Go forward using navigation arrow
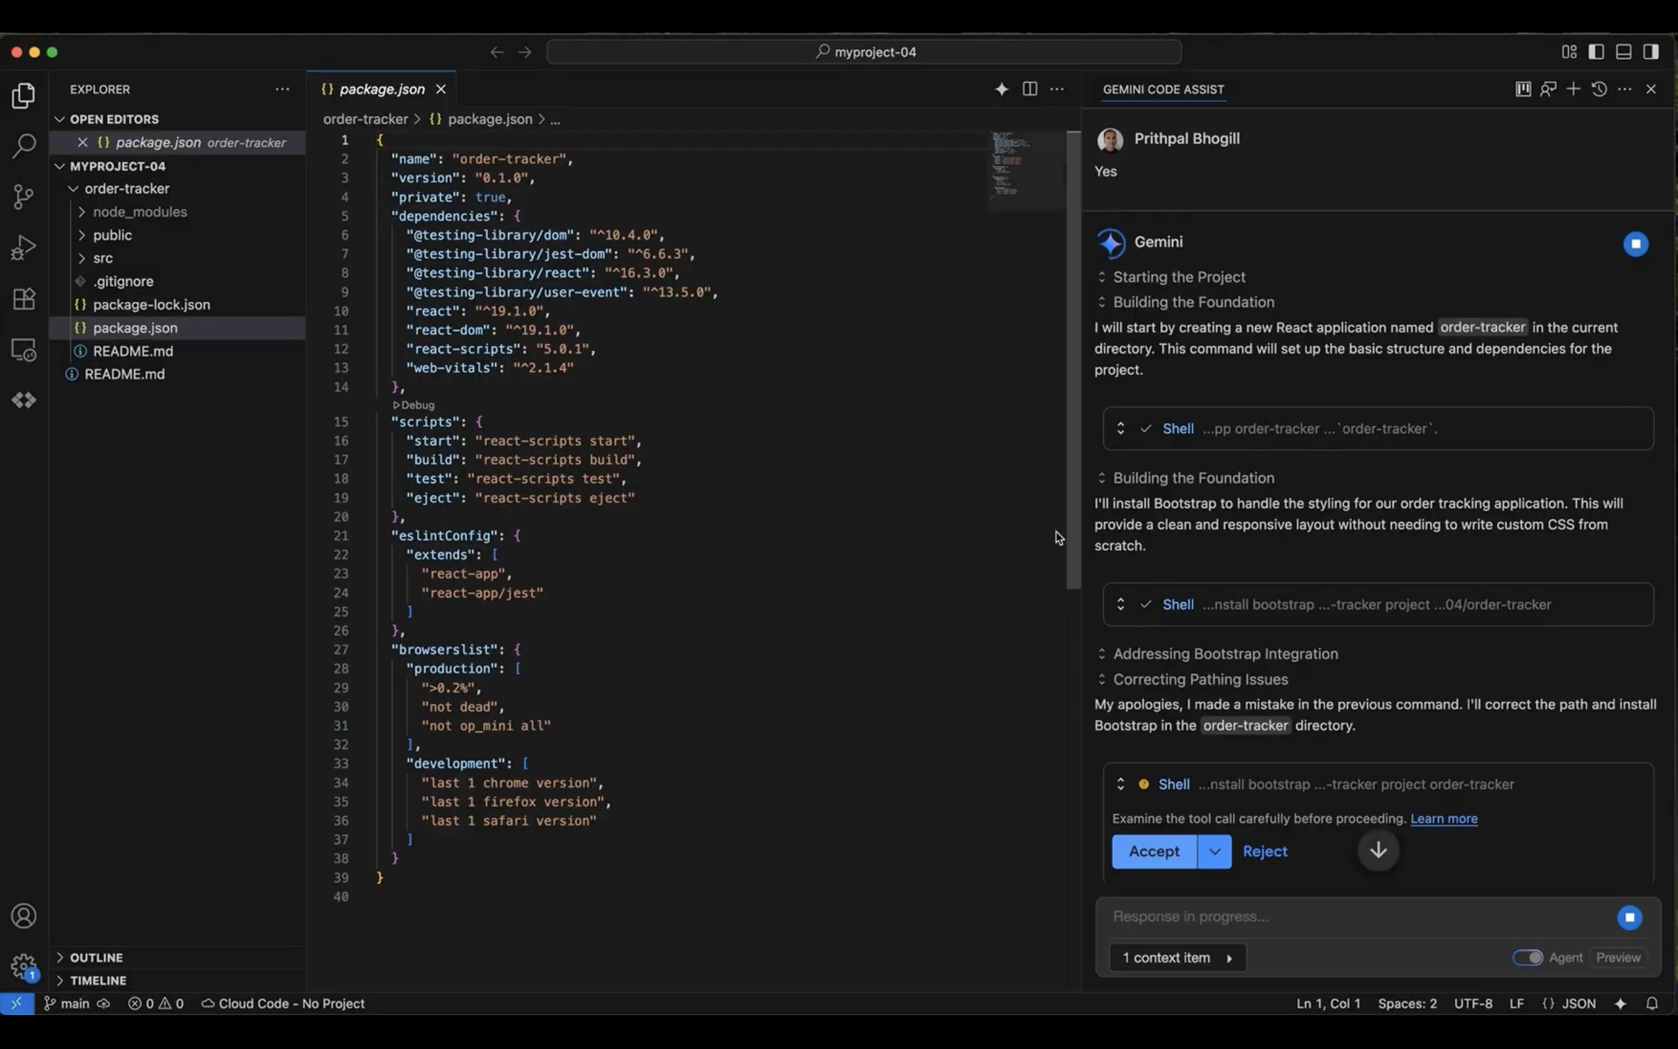 pos(525,52)
